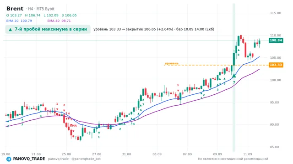Click the 105.00 price axis label
Image resolution: width=293 pixels, height=164 pixels.
tap(276, 58)
